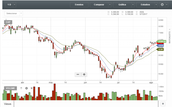Click the high value 5.389,90
Viewport: 172px width, 107px height.
click(x=129, y=12)
